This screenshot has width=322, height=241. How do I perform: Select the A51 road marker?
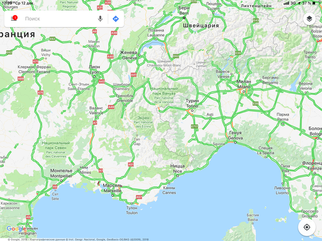point(131,164)
